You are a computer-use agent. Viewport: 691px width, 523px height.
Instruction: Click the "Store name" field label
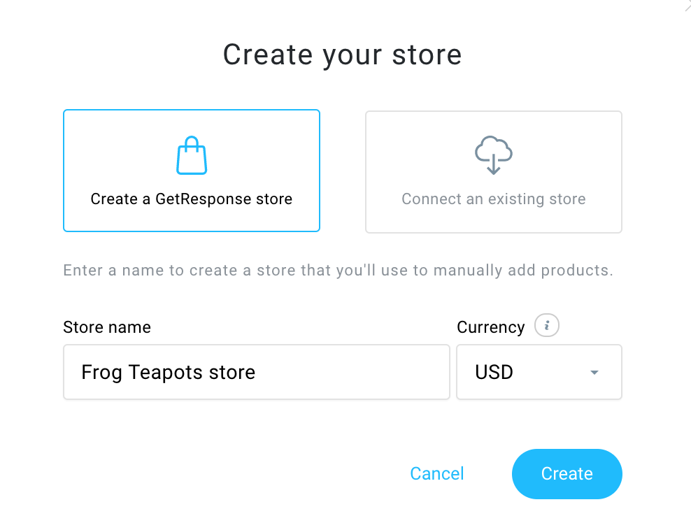point(107,327)
